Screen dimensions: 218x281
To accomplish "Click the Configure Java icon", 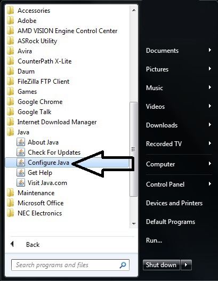I will point(21,163).
